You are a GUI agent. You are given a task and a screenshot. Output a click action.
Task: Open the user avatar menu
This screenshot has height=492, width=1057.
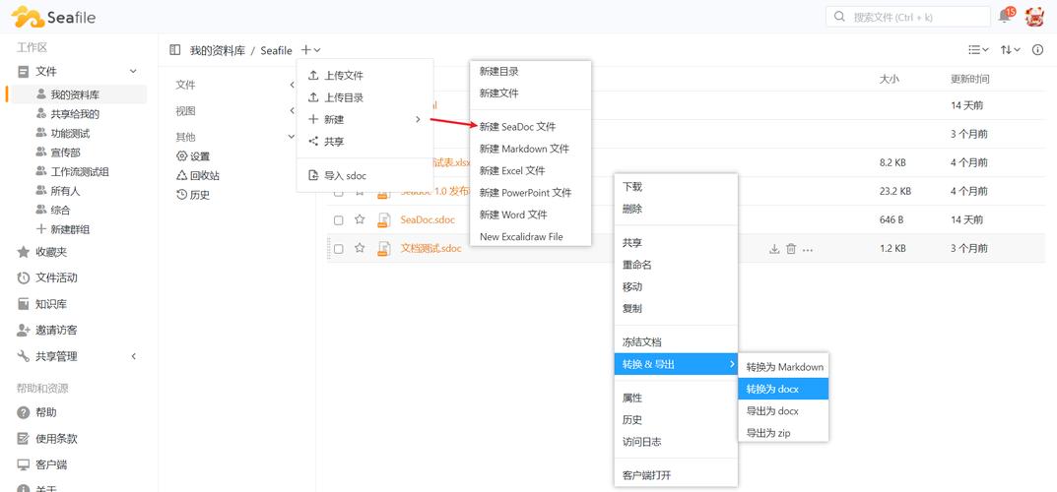point(1034,17)
